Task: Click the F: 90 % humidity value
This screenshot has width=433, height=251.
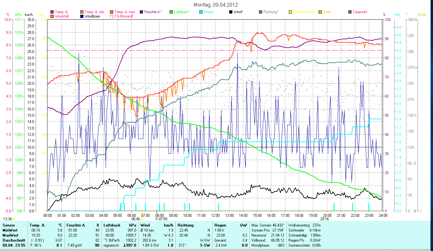Action: [37, 245]
